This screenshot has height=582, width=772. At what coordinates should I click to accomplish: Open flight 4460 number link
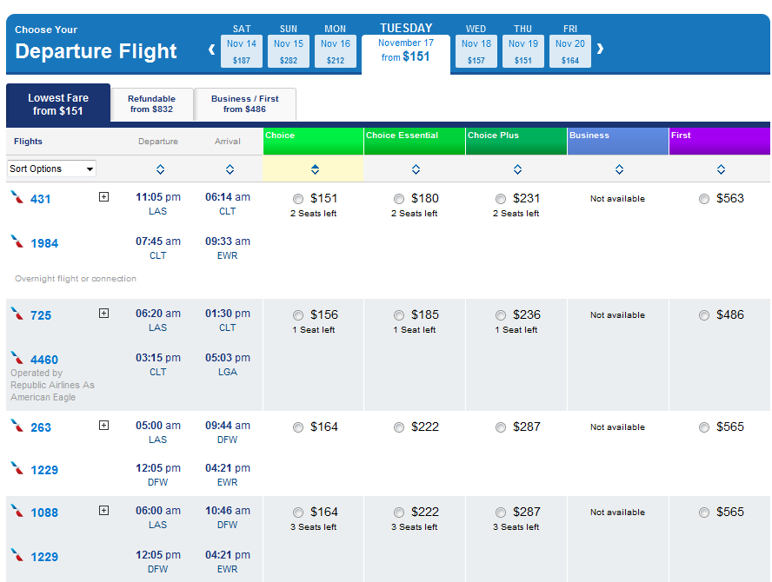coord(44,360)
